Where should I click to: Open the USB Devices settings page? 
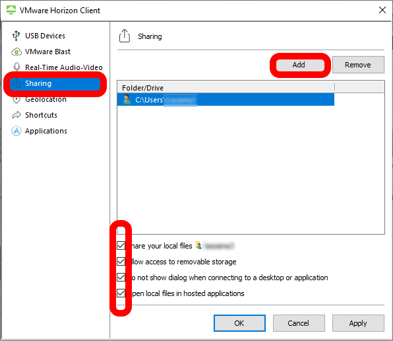45,36
